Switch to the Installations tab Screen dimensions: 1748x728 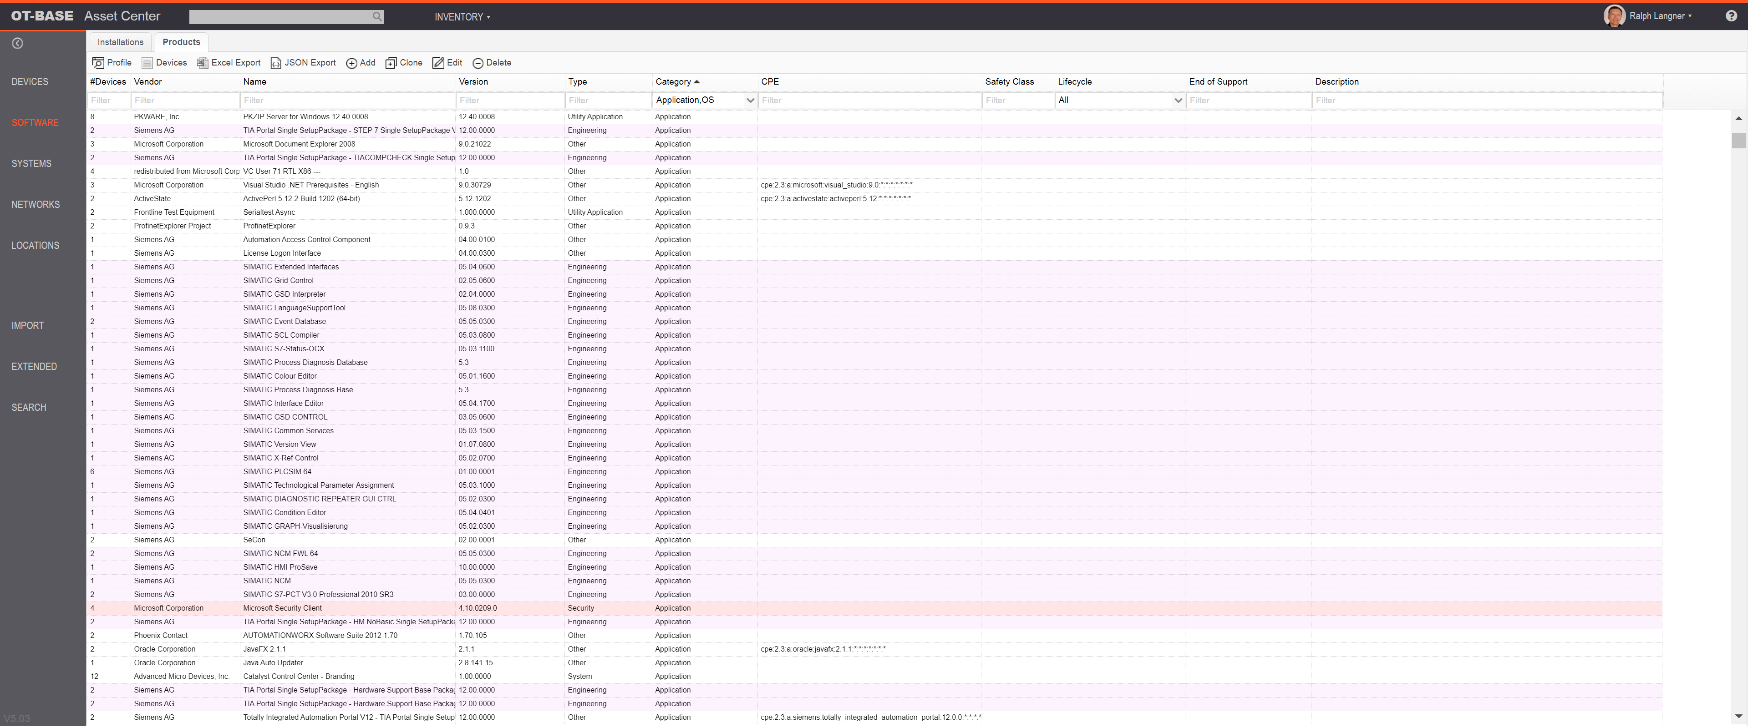(120, 42)
